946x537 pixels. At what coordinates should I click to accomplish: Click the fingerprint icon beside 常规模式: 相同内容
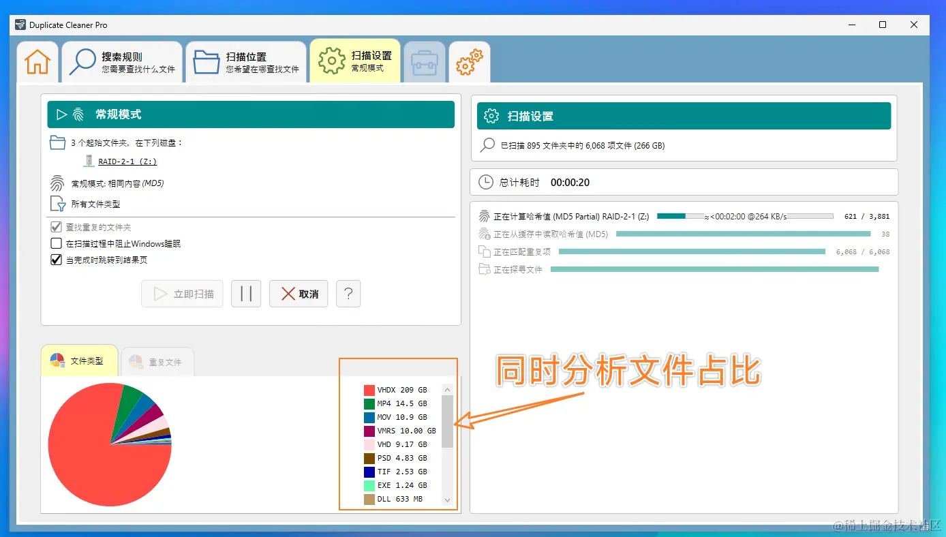point(57,183)
